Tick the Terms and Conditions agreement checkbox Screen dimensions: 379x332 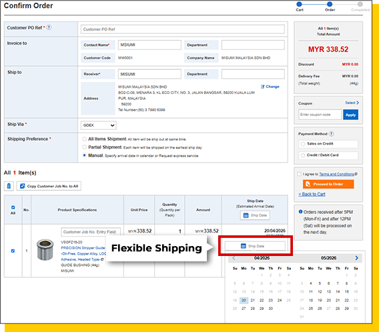[299, 174]
